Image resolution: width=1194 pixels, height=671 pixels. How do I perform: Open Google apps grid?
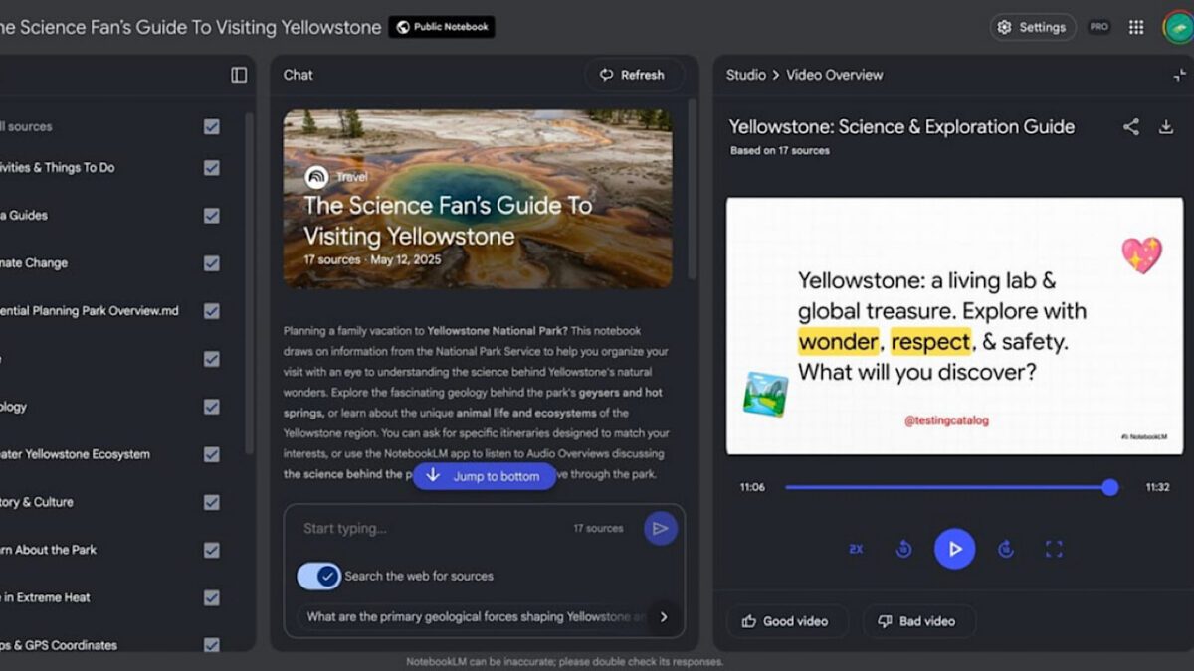1136,27
